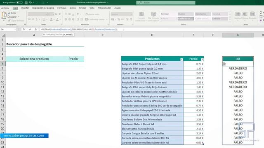
Task: Expand the Copiar dropdown arrow
Action: click(19, 17)
